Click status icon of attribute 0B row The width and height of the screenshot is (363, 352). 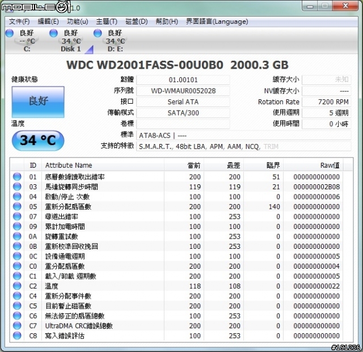coord(17,246)
